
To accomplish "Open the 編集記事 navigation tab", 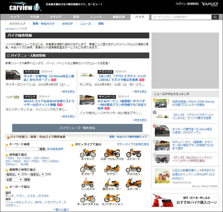I will tap(119, 17).
